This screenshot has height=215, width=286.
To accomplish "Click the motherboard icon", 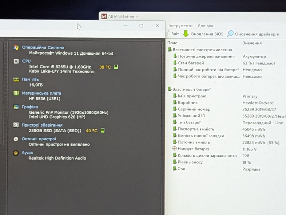I will pos(16,93).
